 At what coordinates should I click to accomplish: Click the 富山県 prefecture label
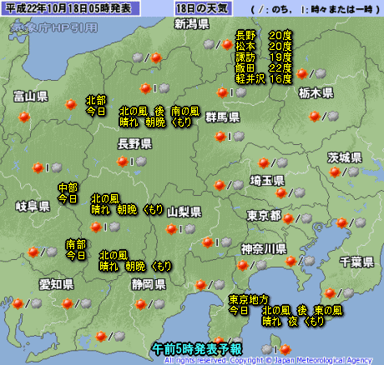click(x=31, y=97)
